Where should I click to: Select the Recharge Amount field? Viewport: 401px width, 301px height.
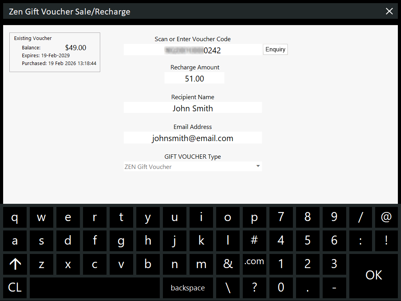coord(194,78)
